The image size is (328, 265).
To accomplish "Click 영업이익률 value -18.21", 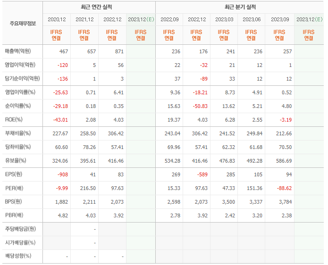I will 200,92.
